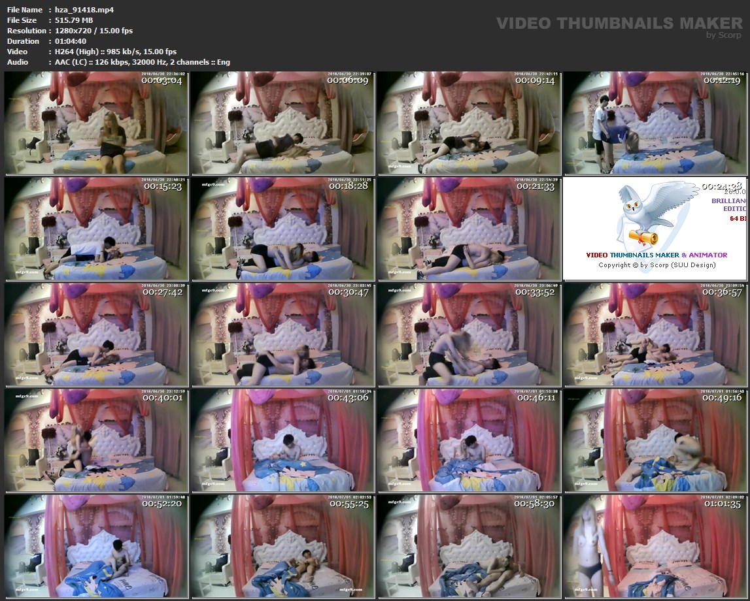Viewport: 750px width, 601px height.
Task: Click the "File Name" label
Action: point(25,10)
